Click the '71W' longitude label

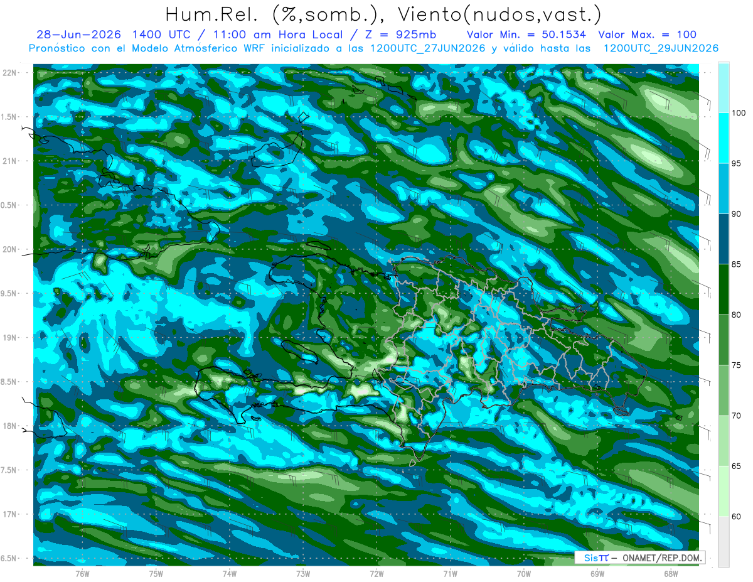pos(450,574)
